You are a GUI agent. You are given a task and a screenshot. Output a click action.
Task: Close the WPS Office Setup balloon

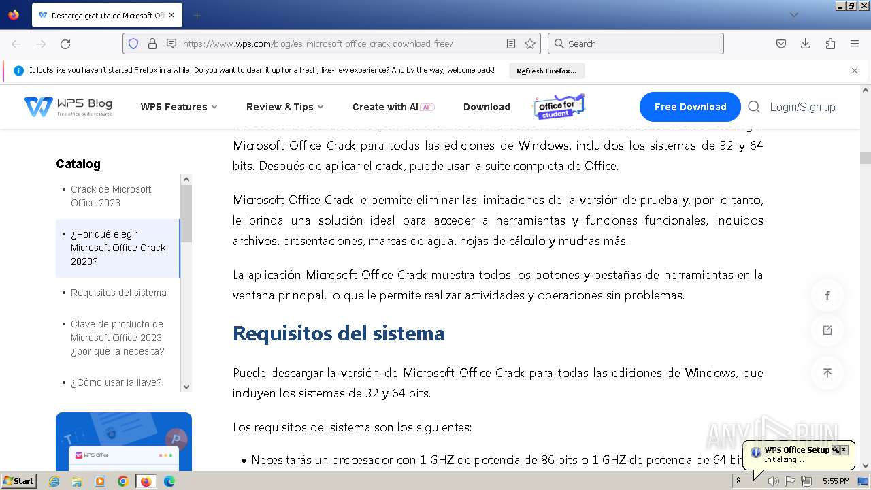(x=844, y=450)
